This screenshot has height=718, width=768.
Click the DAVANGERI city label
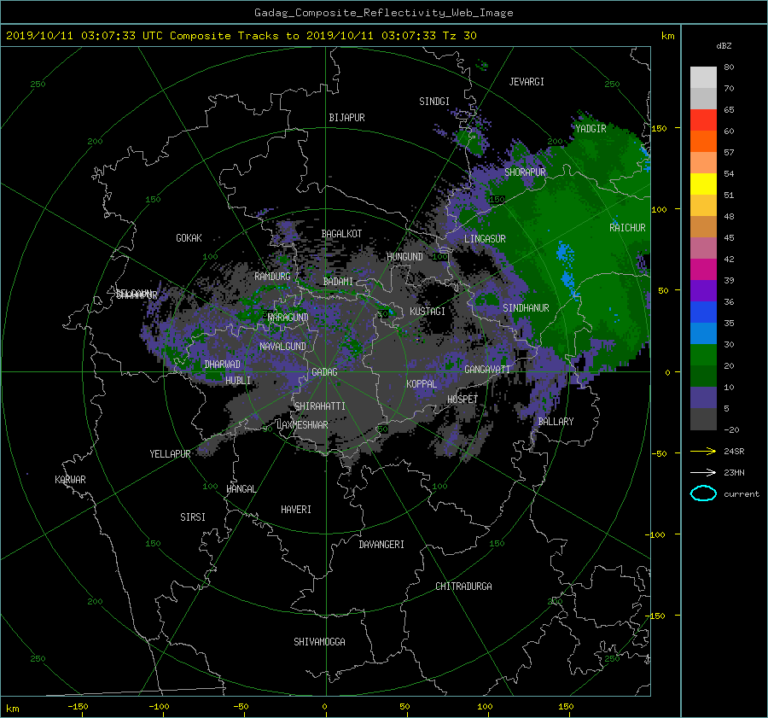(x=381, y=545)
